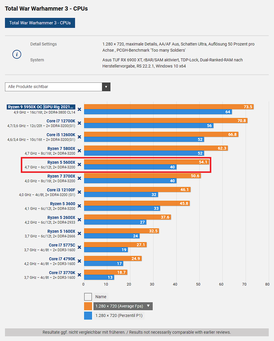This screenshot has width=274, height=341.
Task: Select the Total War Warhammer 3 - CPUs tab
Action: [x=40, y=23]
